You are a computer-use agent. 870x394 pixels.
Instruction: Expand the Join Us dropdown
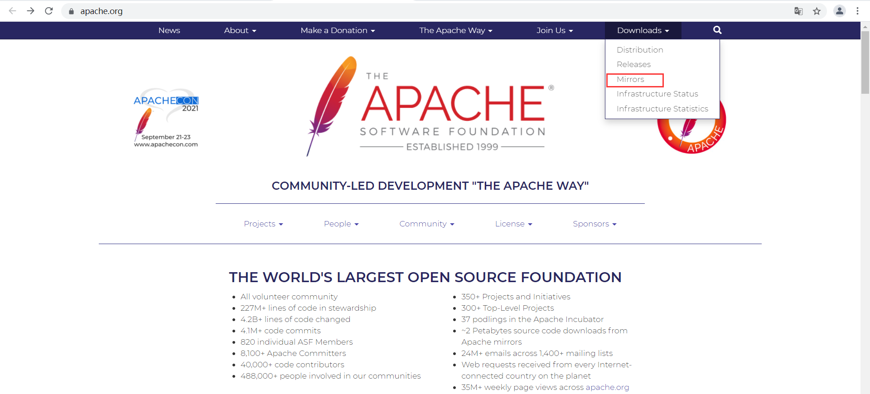(555, 30)
